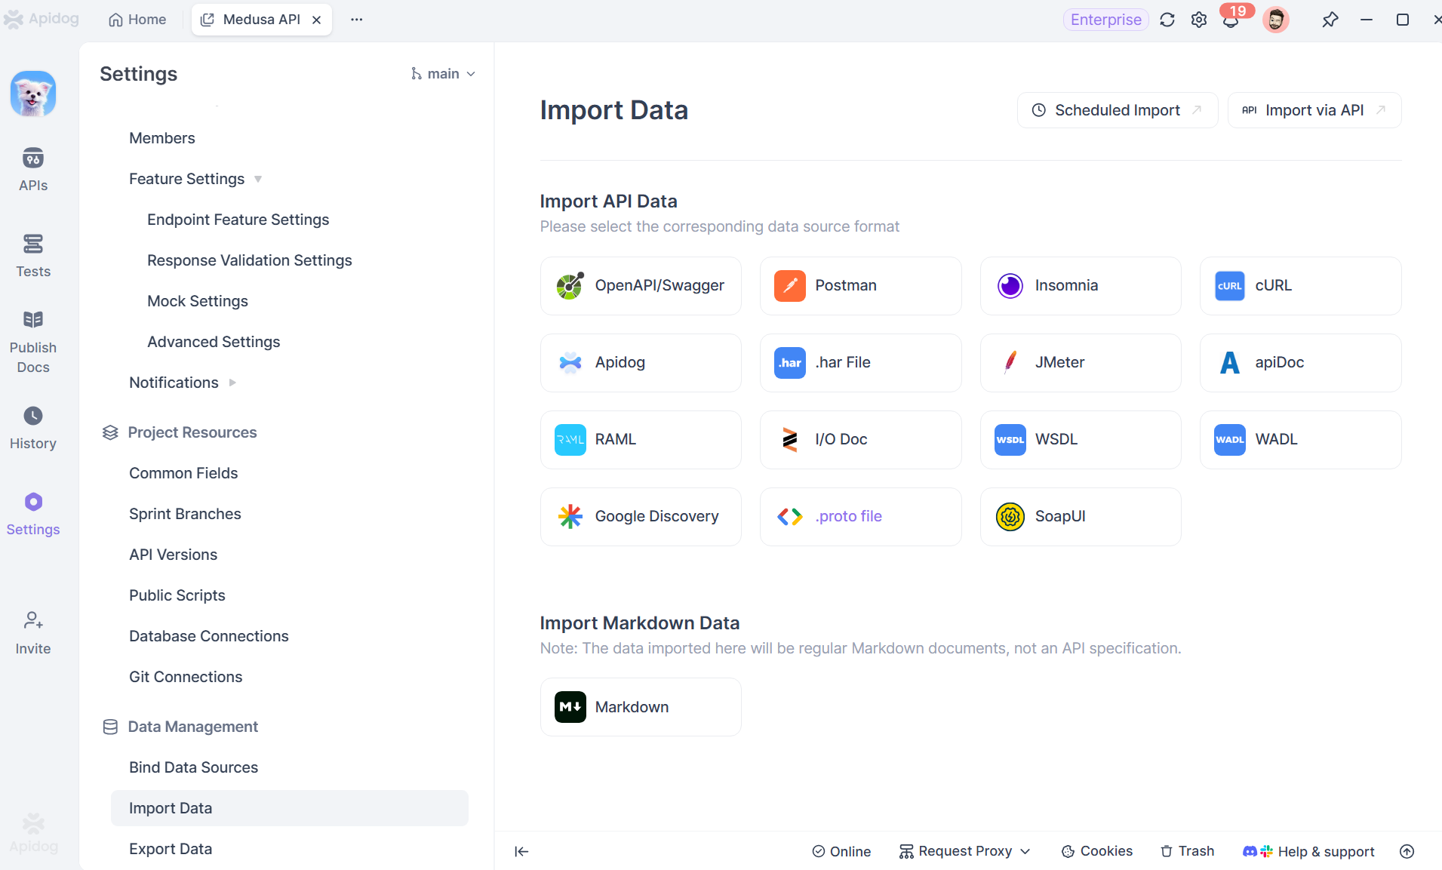Screen dimensions: 1442x870
Task: Select the Tests icon in the sidebar
Action: point(32,254)
